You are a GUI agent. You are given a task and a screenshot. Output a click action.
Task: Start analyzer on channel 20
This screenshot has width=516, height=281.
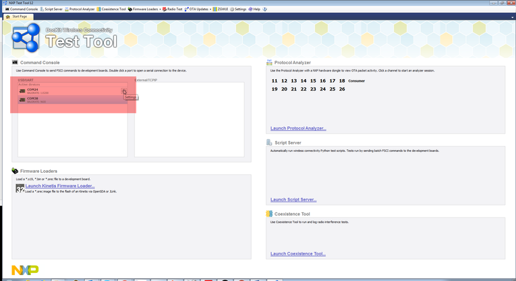285,89
